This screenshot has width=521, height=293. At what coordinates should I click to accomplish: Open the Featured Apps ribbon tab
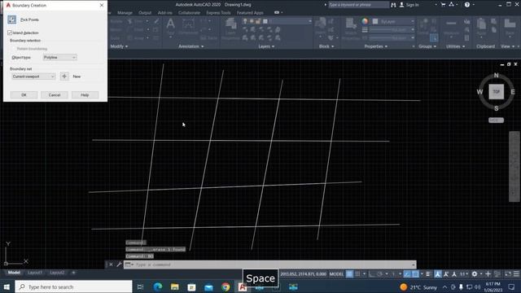click(x=250, y=13)
